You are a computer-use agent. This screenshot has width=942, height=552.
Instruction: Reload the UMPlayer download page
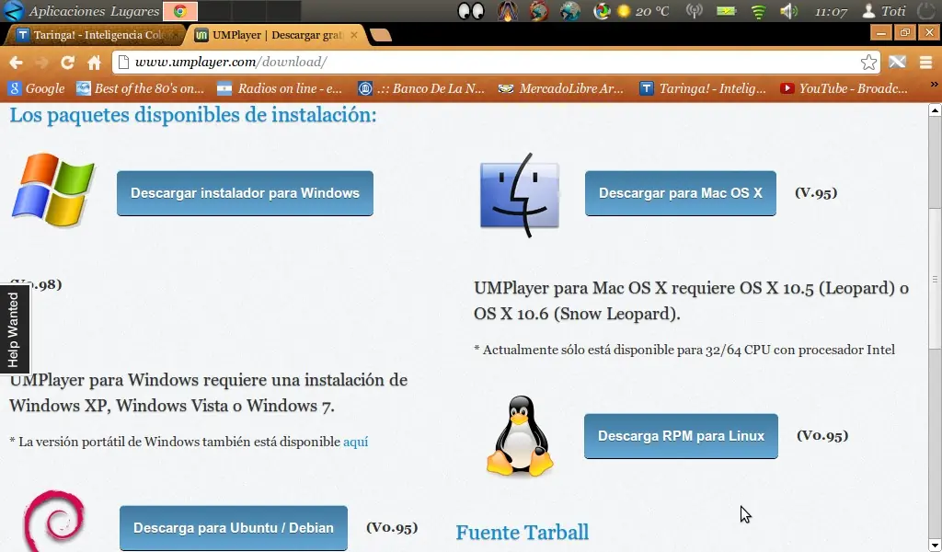[x=68, y=63]
